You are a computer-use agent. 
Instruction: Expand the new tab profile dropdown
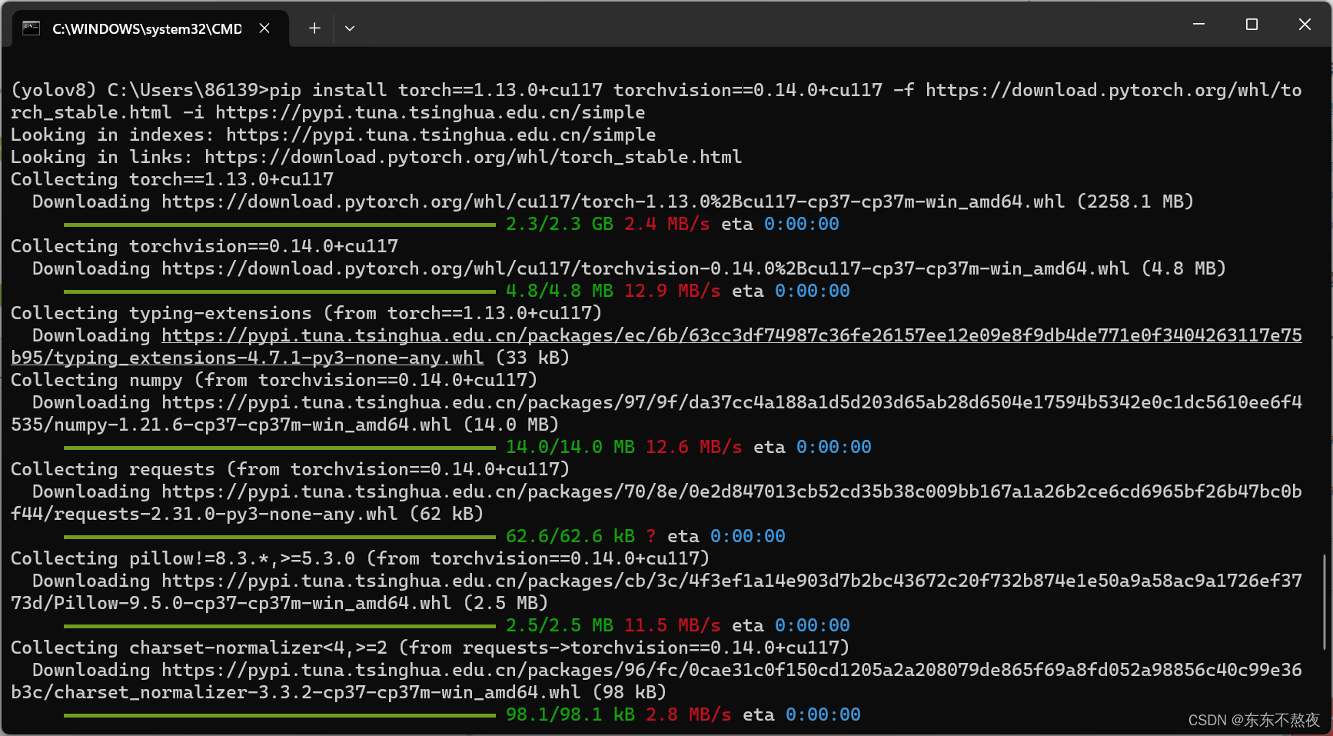pyautogui.click(x=350, y=28)
